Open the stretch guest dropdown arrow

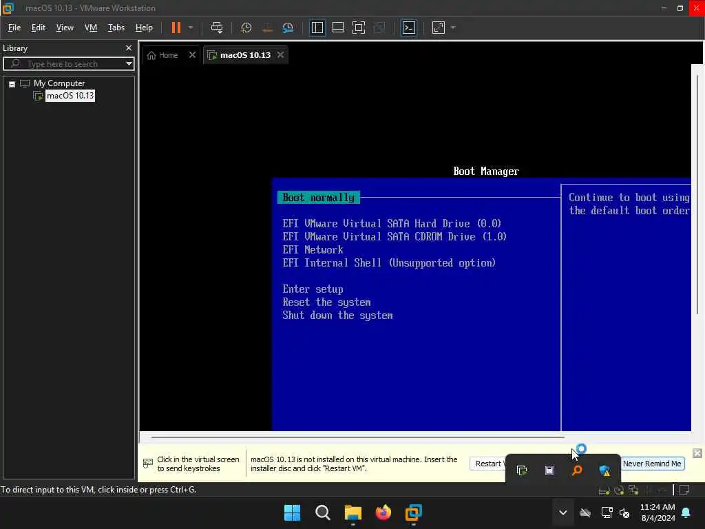point(453,28)
